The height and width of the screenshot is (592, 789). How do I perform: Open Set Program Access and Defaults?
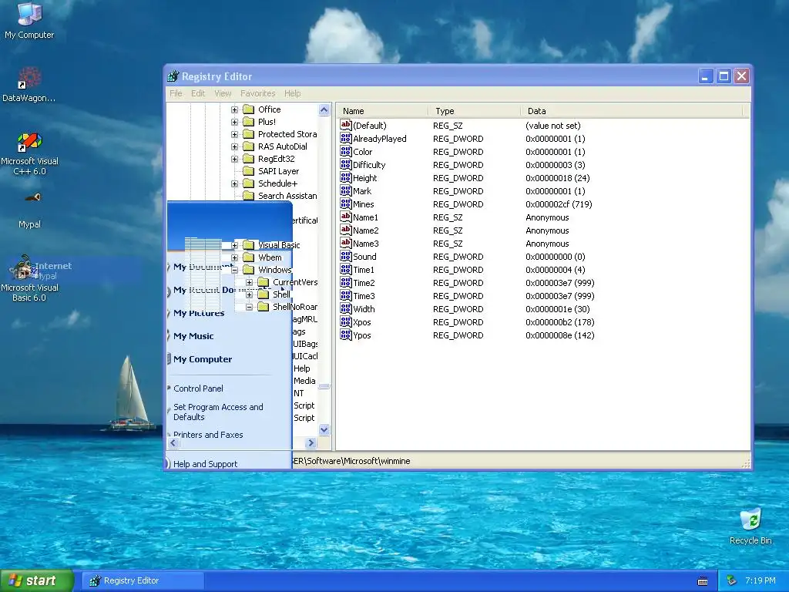click(218, 412)
